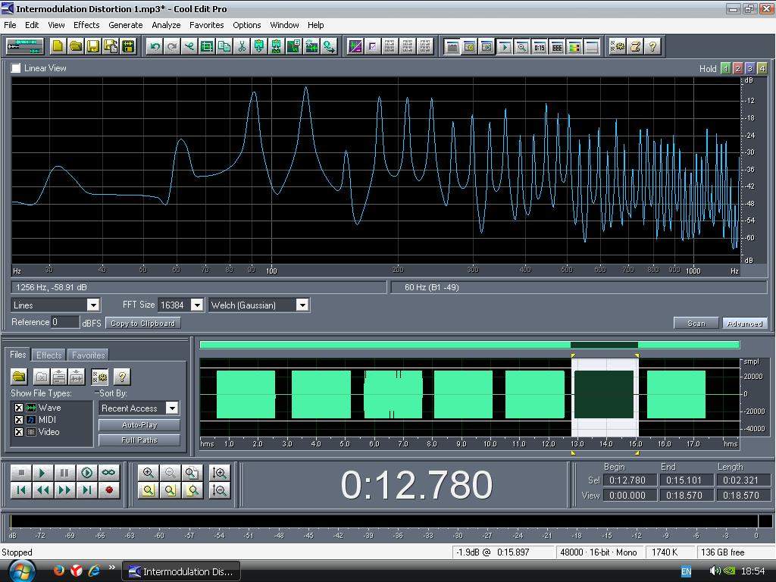Image resolution: width=776 pixels, height=582 pixels.
Task: Click Open File folder icon in Files panel
Action: (x=19, y=377)
